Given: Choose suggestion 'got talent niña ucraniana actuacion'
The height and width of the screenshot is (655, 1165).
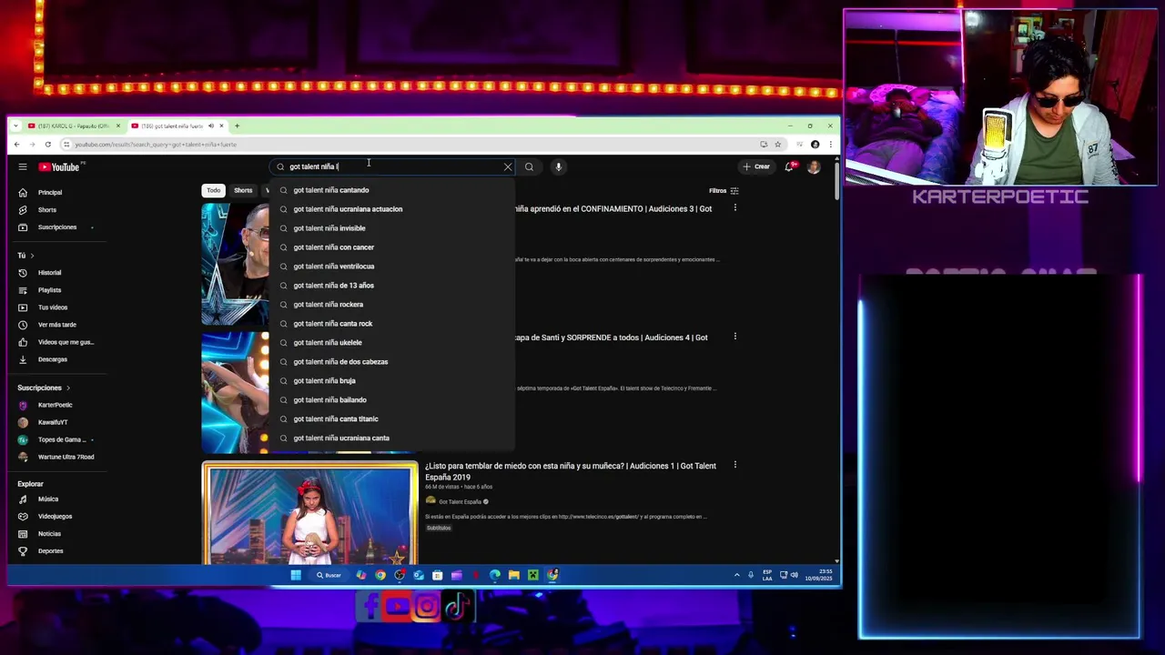Looking at the screenshot, I should (391, 209).
